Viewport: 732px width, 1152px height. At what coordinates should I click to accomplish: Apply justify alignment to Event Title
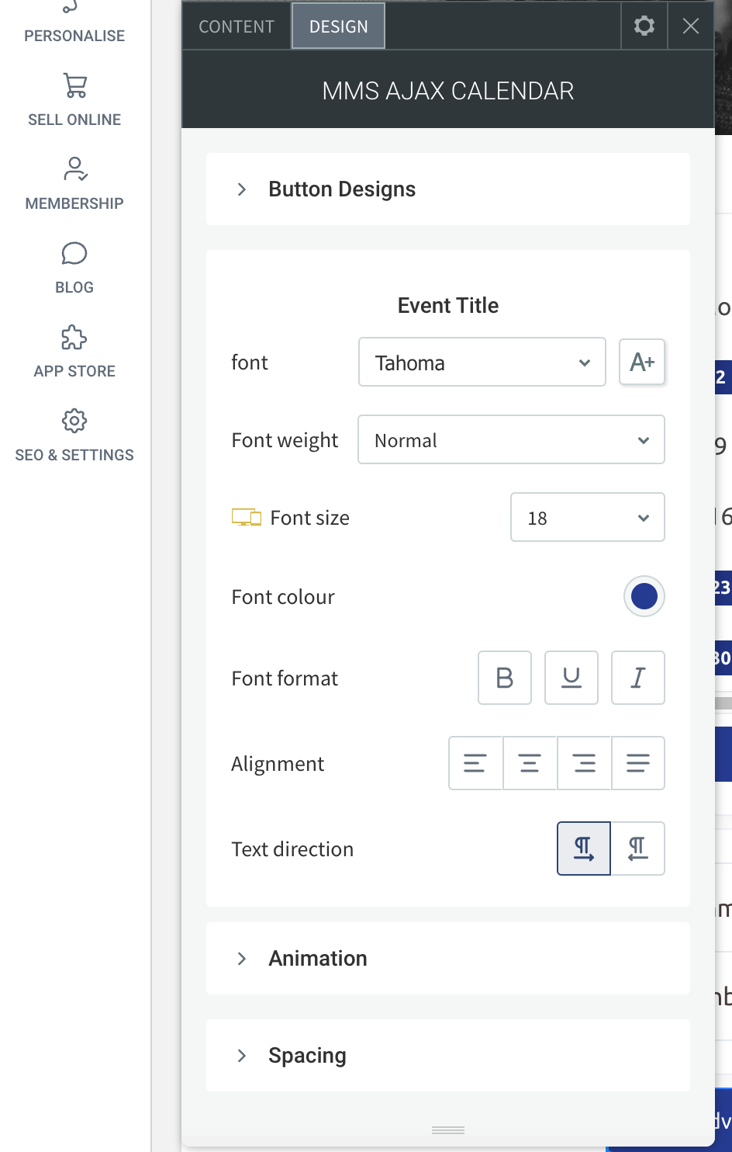(638, 763)
